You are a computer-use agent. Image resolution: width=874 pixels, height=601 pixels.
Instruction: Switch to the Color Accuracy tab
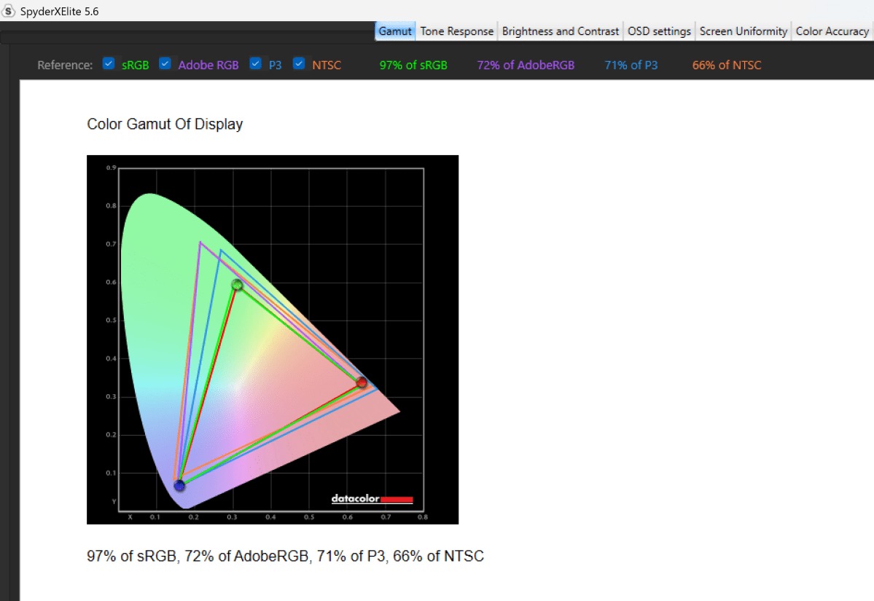832,31
